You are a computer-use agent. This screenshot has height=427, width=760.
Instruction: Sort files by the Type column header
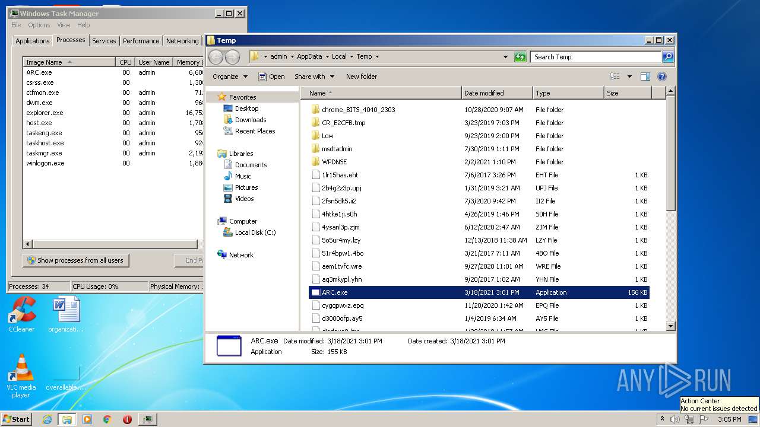tap(568, 93)
